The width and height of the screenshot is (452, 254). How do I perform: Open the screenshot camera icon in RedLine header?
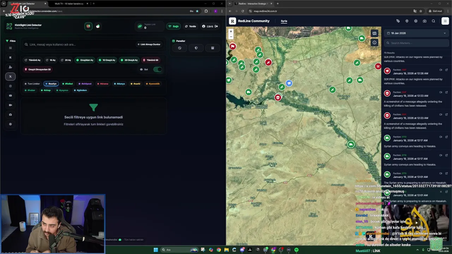point(424,21)
